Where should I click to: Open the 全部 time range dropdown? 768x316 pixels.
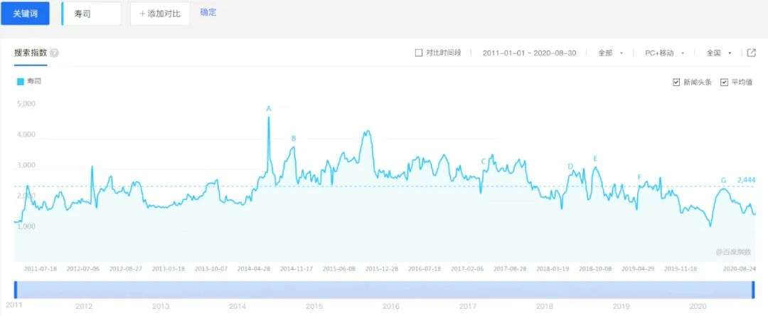[610, 53]
